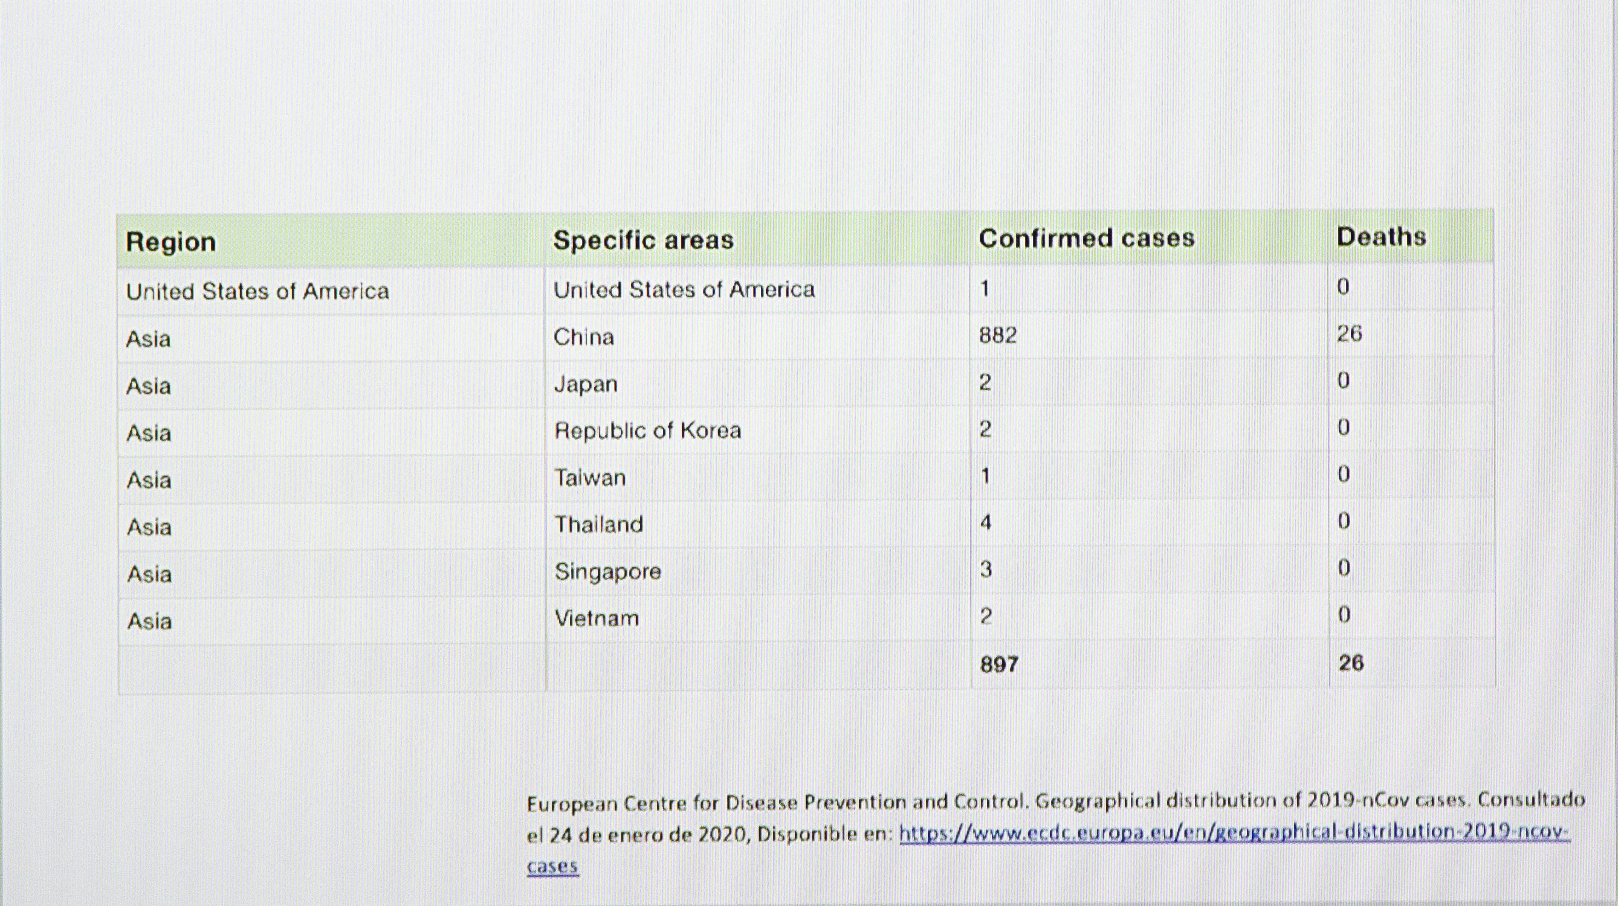Image resolution: width=1618 pixels, height=906 pixels.
Task: Click the 882 confirmed cases cell
Action: tap(997, 335)
